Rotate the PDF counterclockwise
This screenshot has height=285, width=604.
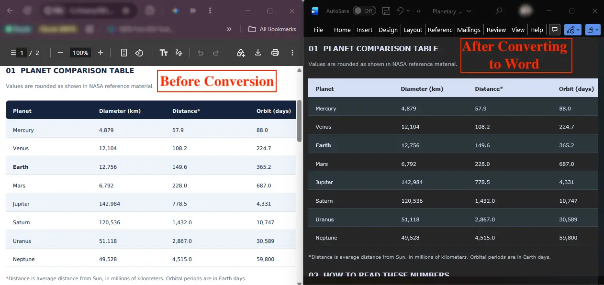139,53
